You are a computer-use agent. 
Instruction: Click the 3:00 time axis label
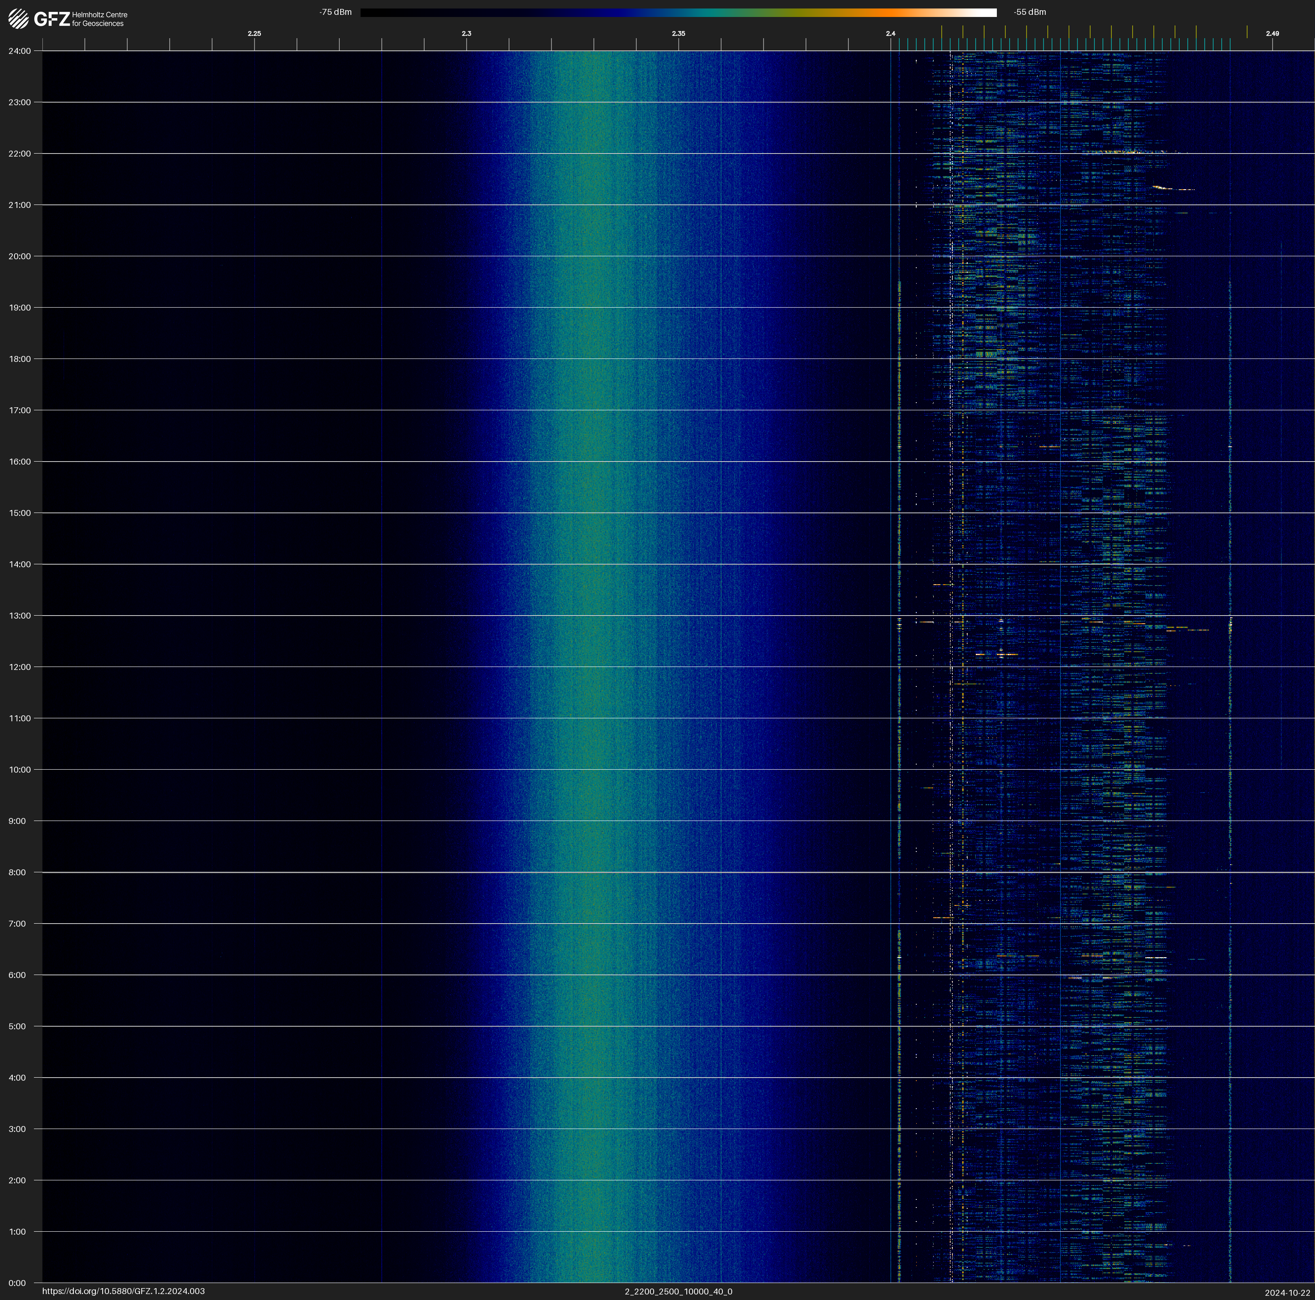coord(18,1129)
